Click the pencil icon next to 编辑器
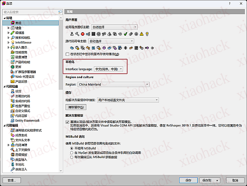The image size is (247, 186). click(13, 33)
